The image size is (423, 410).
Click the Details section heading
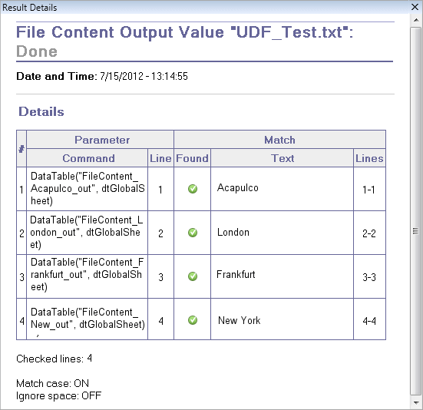[41, 111]
